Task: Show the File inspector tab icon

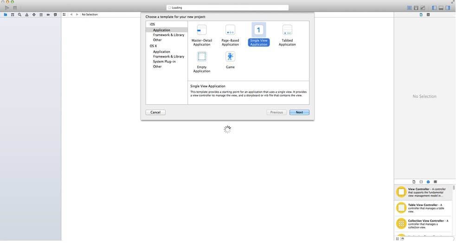Action: 421,14
